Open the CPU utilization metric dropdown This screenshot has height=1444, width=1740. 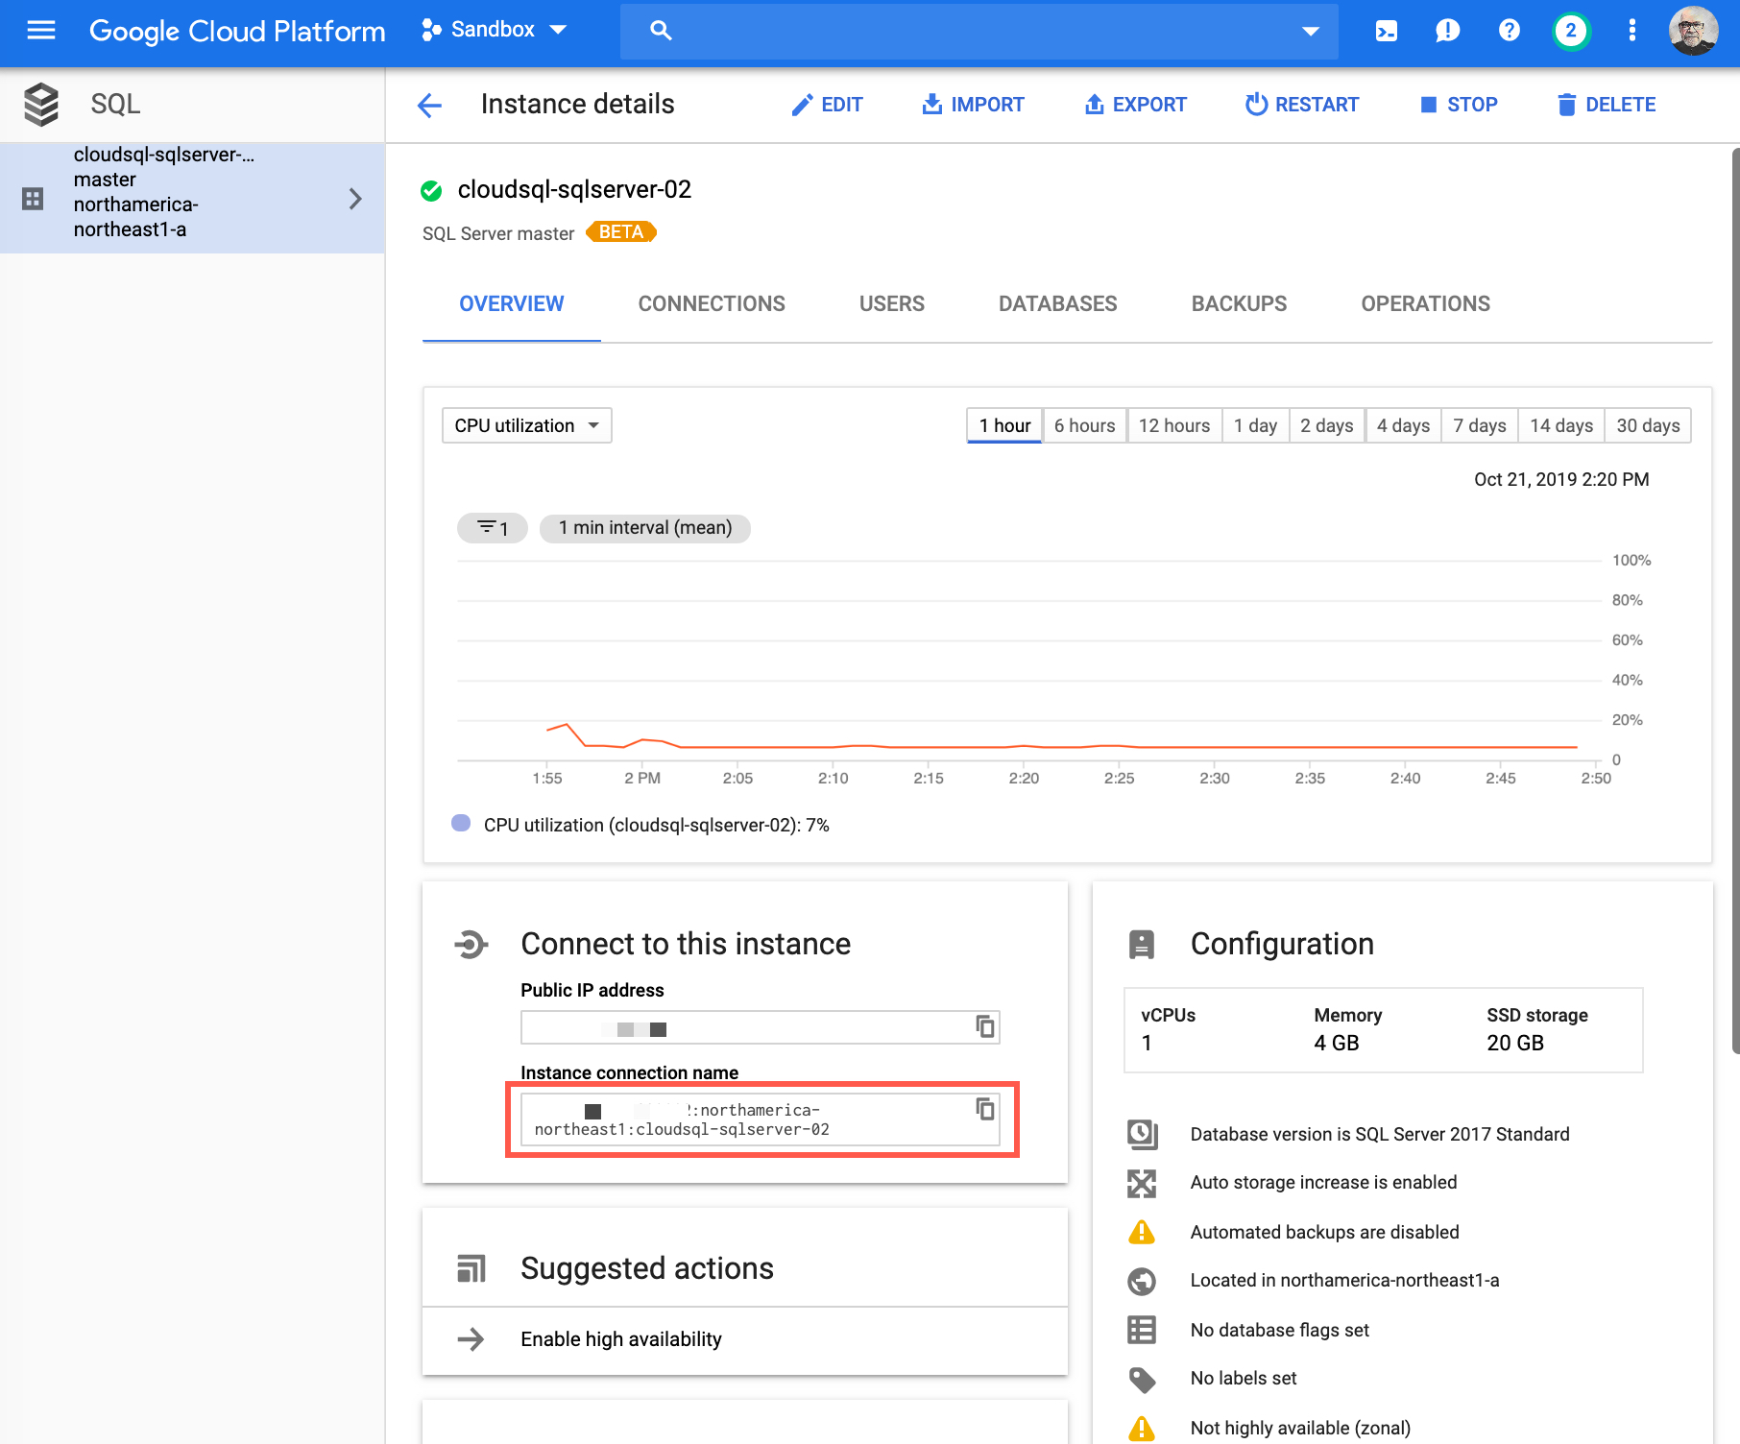click(526, 425)
